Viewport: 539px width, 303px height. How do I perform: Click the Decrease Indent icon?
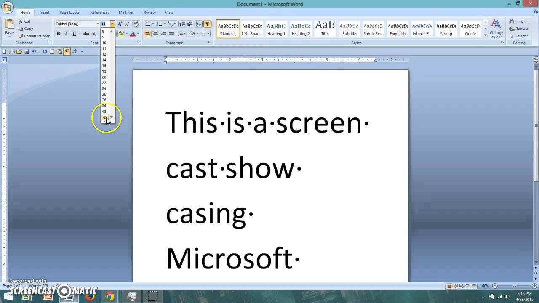click(182, 24)
